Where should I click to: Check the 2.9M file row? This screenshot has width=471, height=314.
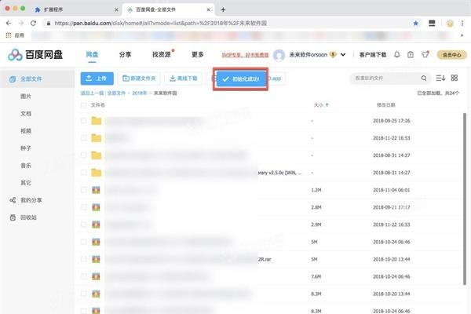pos(83,225)
